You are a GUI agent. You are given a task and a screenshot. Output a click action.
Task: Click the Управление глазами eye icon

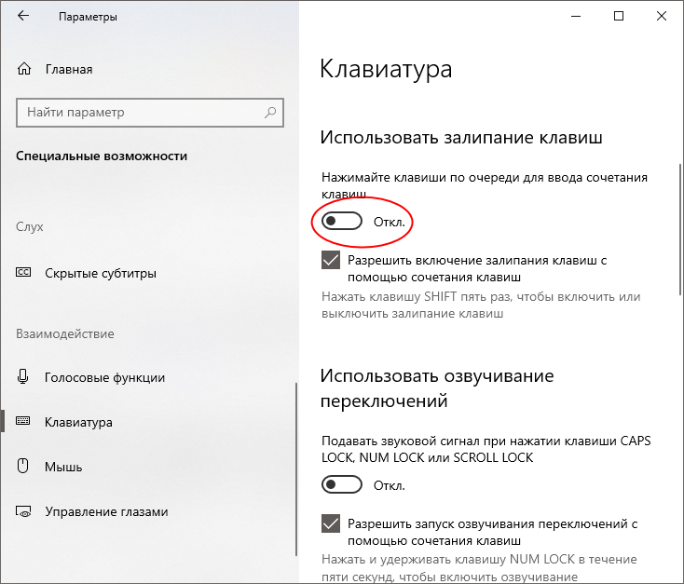pos(23,511)
